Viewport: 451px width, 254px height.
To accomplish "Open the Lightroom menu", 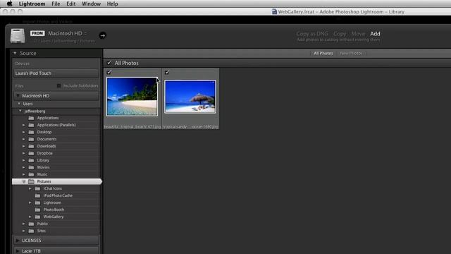I will point(32,4).
